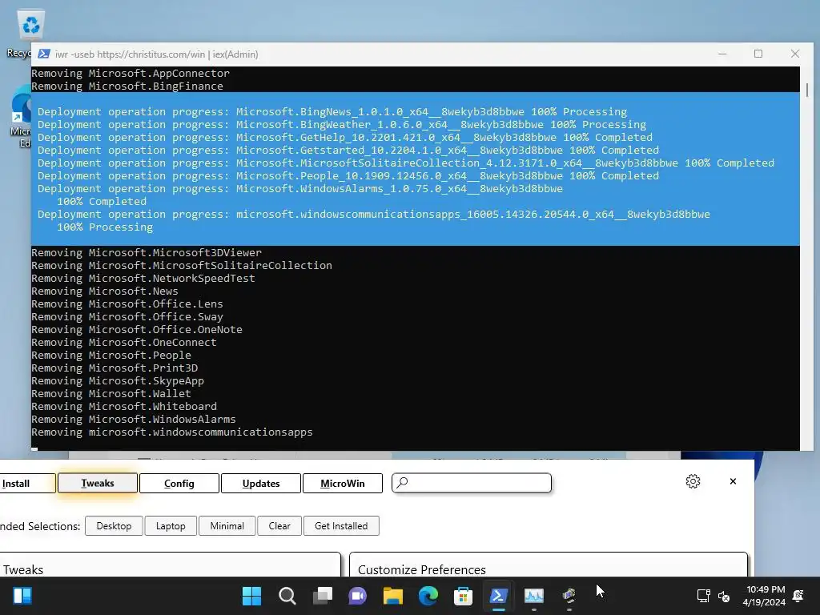Switch to the Config tab
820x615 pixels.
[x=179, y=483]
